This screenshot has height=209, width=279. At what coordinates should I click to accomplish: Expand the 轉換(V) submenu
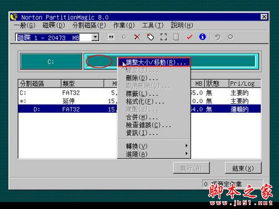coord(154,146)
